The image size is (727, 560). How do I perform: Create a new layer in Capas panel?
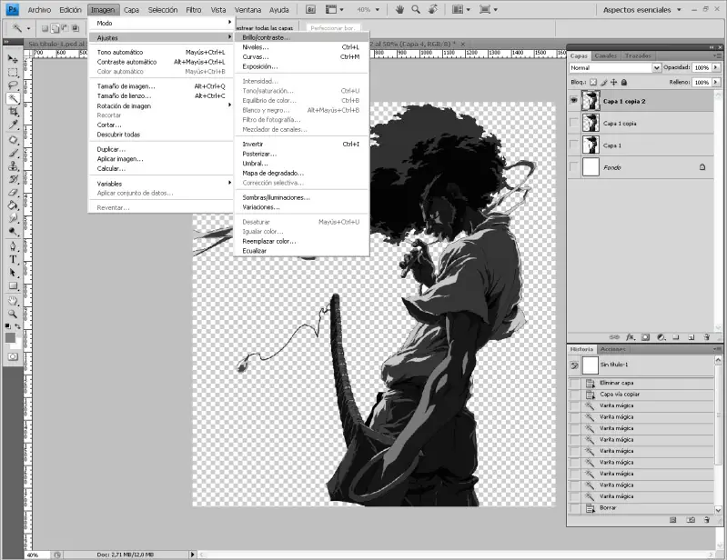(692, 337)
